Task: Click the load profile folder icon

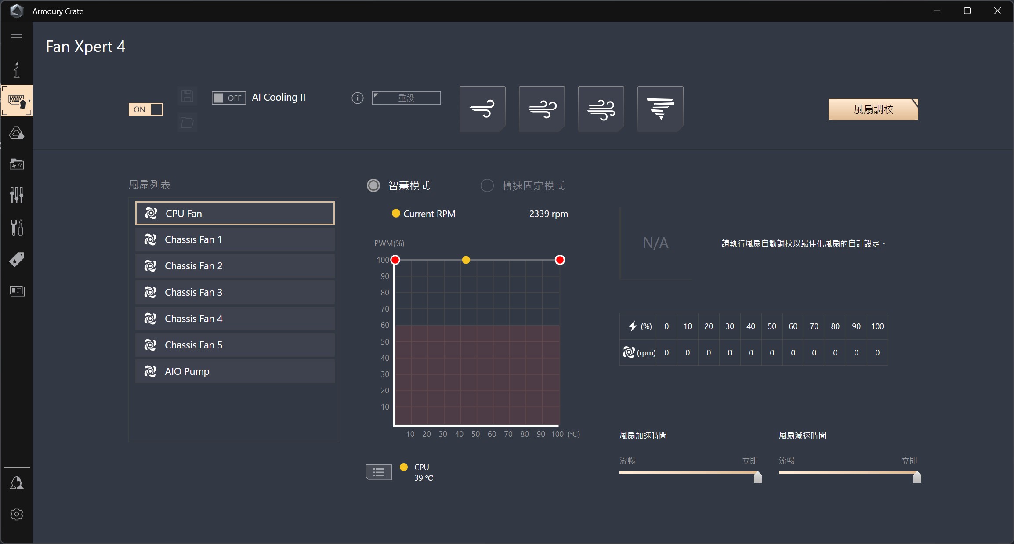Action: coord(187,123)
